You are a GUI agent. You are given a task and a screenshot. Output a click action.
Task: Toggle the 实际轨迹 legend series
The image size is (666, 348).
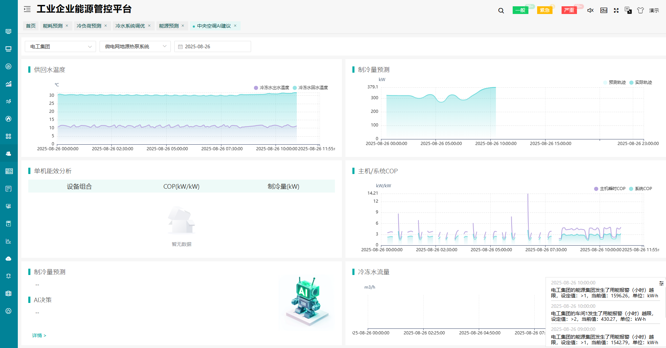click(x=641, y=82)
